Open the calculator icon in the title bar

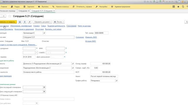click(160, 2)
